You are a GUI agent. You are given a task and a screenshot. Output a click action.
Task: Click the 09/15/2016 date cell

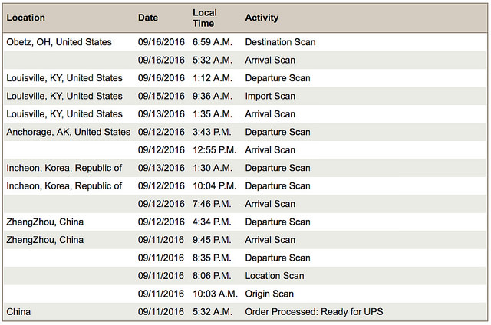(161, 96)
